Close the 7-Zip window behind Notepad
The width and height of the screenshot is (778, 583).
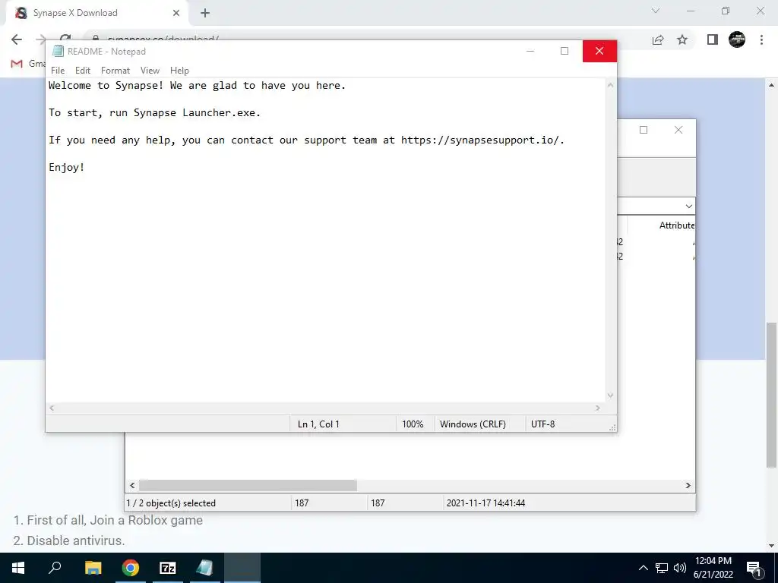678,130
